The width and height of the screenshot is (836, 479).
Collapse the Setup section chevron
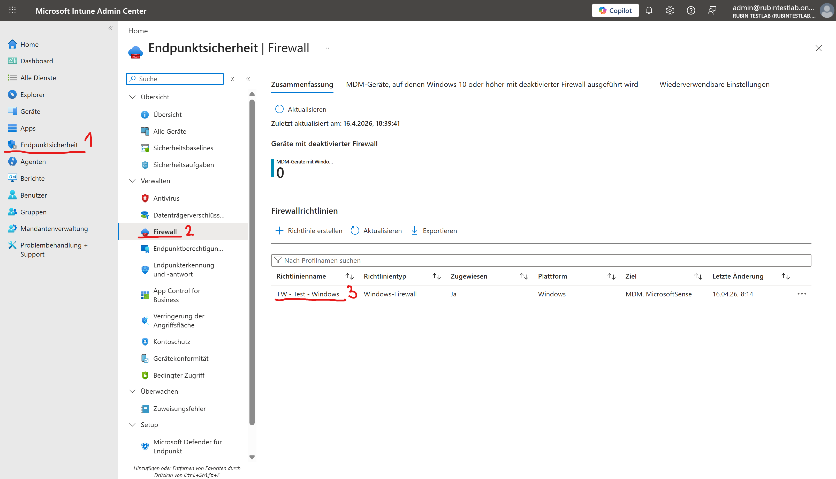pyautogui.click(x=133, y=425)
